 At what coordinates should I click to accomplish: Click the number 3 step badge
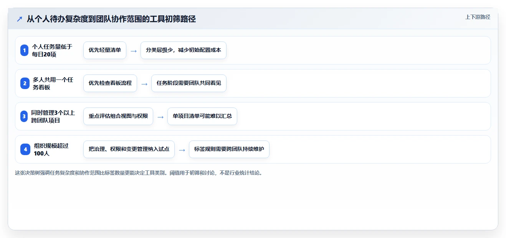click(x=24, y=116)
